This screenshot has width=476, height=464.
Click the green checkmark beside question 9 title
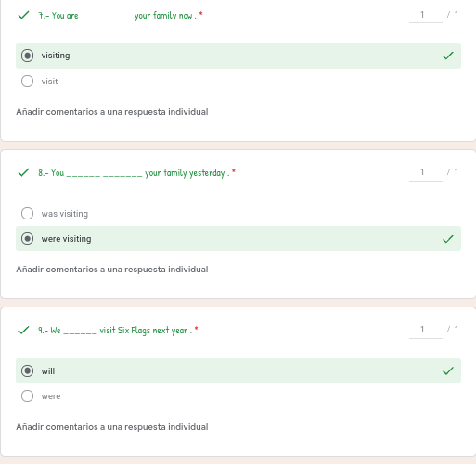tap(23, 330)
